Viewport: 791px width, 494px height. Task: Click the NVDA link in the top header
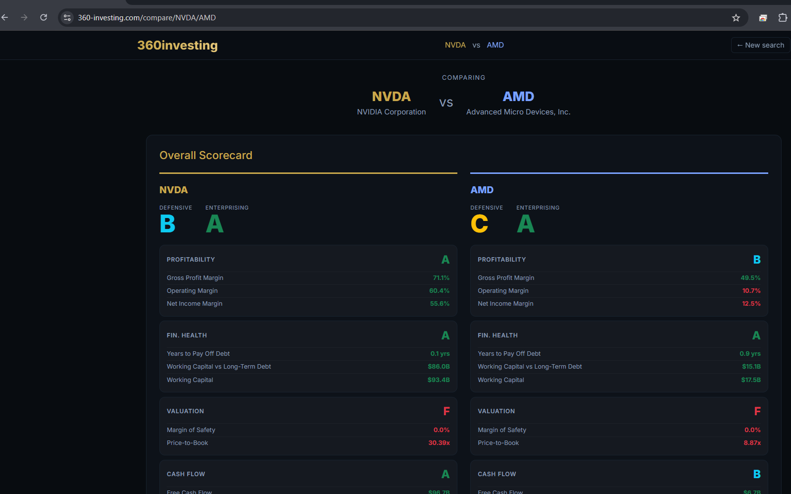point(455,45)
